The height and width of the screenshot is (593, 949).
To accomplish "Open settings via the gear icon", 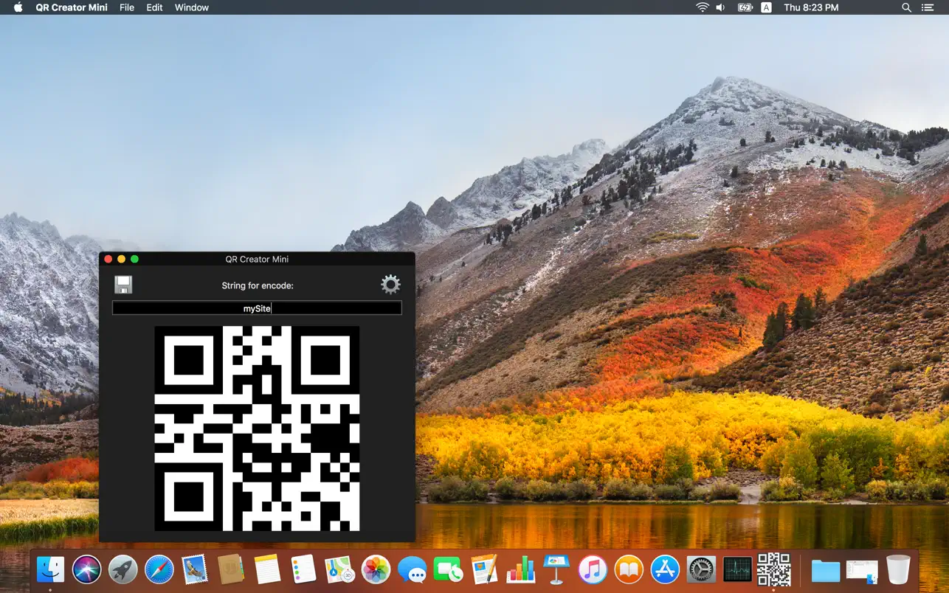I will click(390, 285).
